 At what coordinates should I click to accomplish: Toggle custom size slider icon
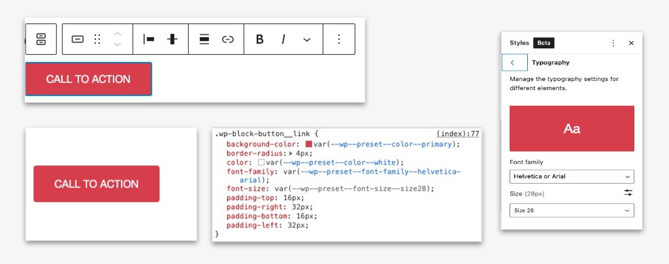point(628,193)
